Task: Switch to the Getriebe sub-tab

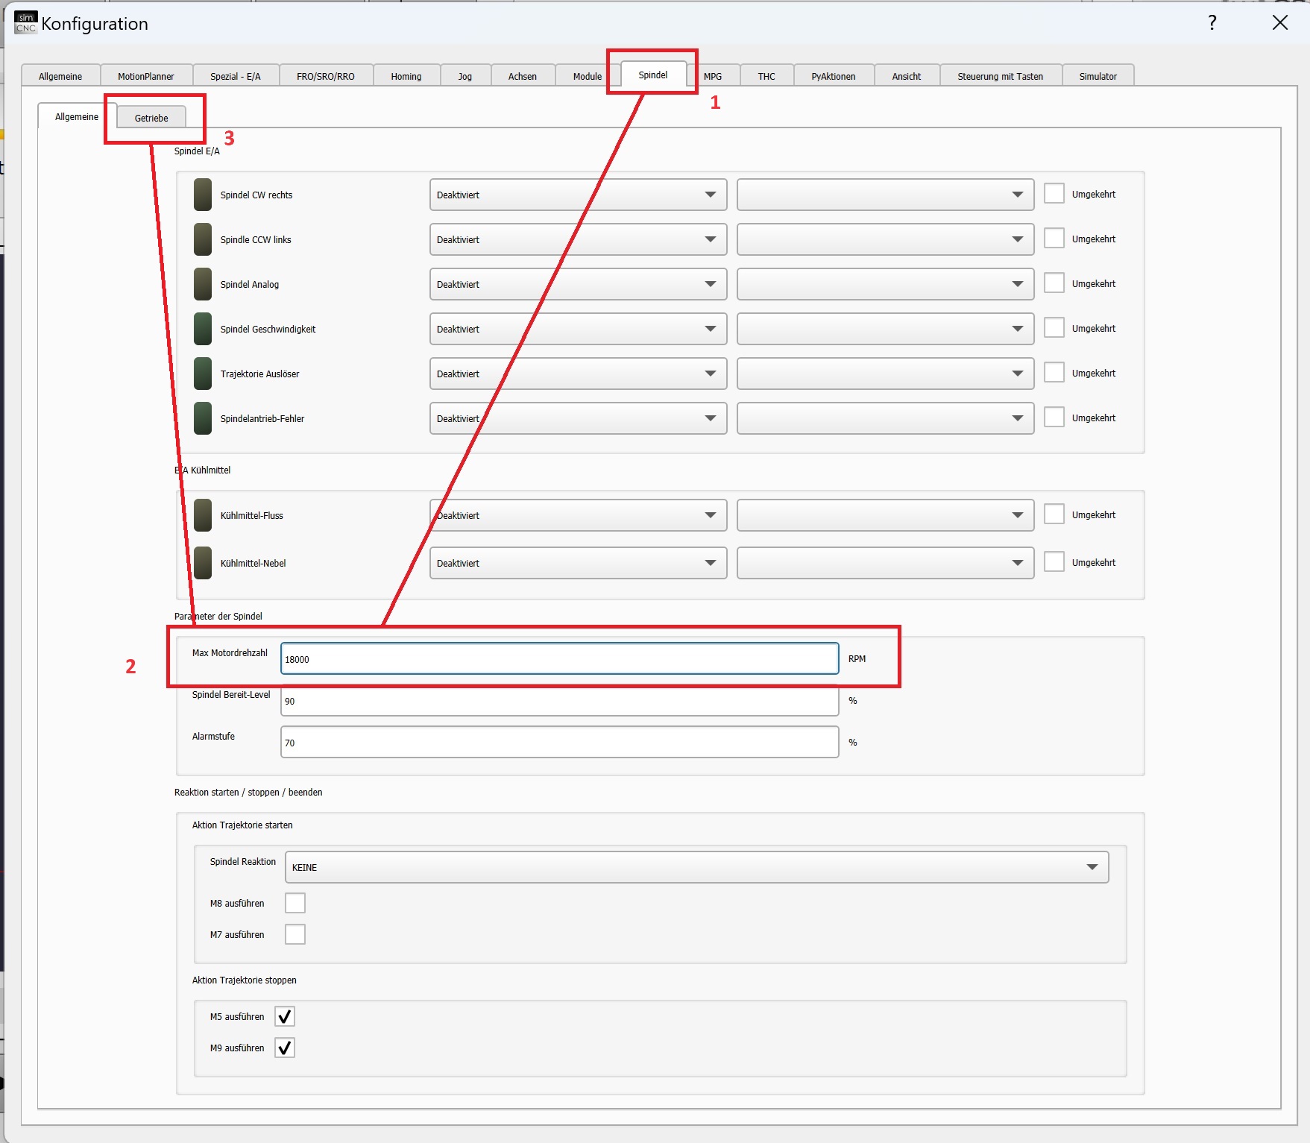Action: [151, 118]
